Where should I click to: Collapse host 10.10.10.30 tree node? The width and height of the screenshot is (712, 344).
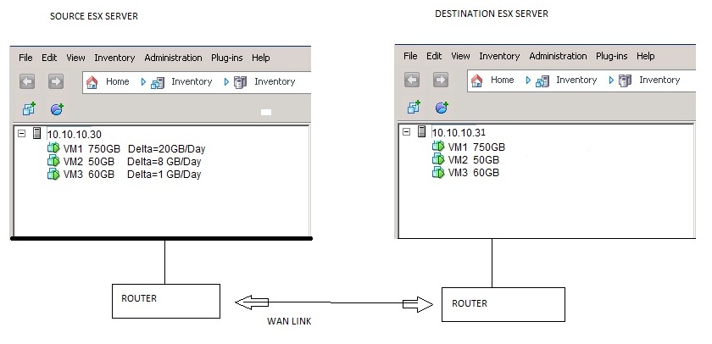coord(21,133)
